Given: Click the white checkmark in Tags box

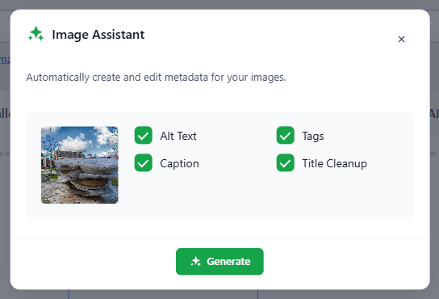Looking at the screenshot, I should tap(286, 136).
